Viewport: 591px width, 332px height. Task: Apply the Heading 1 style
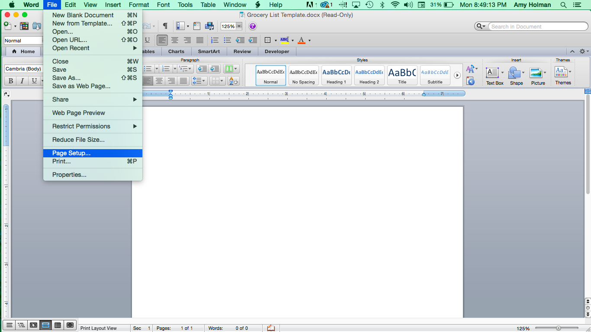click(336, 75)
